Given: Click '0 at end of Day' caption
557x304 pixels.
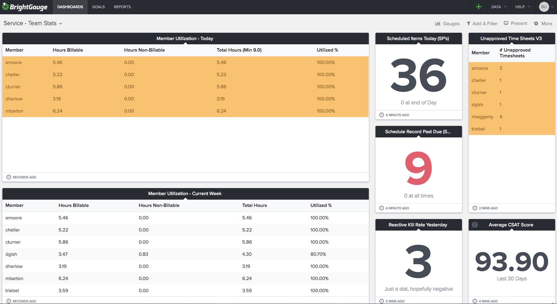Looking at the screenshot, I should pyautogui.click(x=419, y=103).
